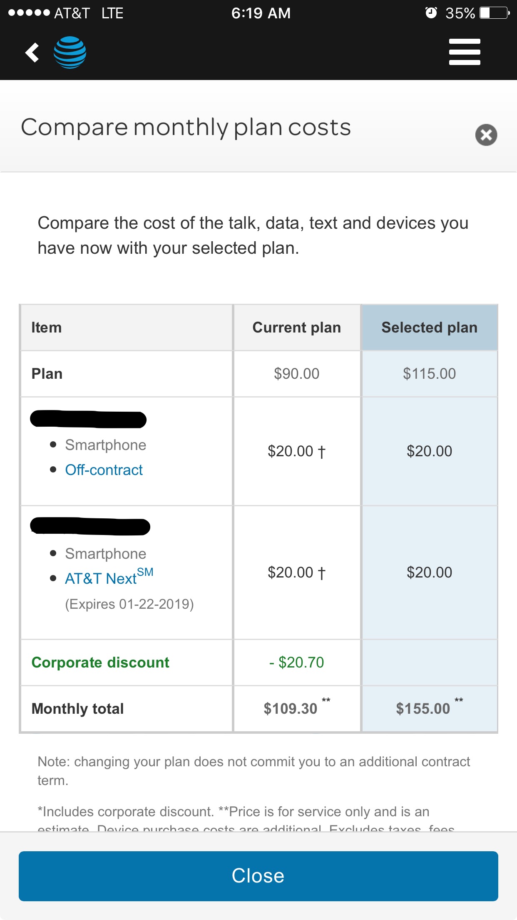This screenshot has height=920, width=517.
Task: Tap the Compare monthly plan costs heading
Action: pos(186,127)
